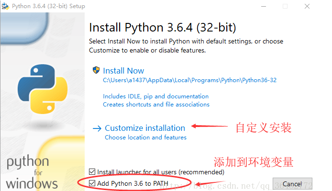Click the 'Add Python 3.6 to PATH' label text
This screenshot has width=332, height=191.
tap(133, 183)
